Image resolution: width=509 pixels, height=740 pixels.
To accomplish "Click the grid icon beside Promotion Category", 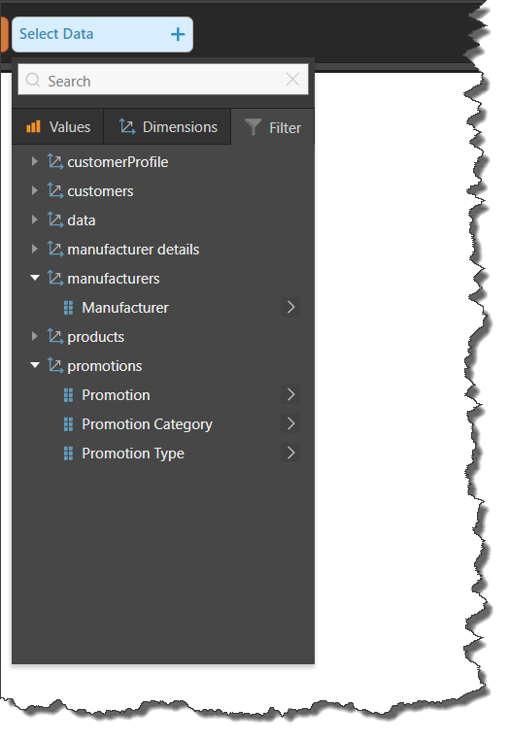I will [x=68, y=424].
